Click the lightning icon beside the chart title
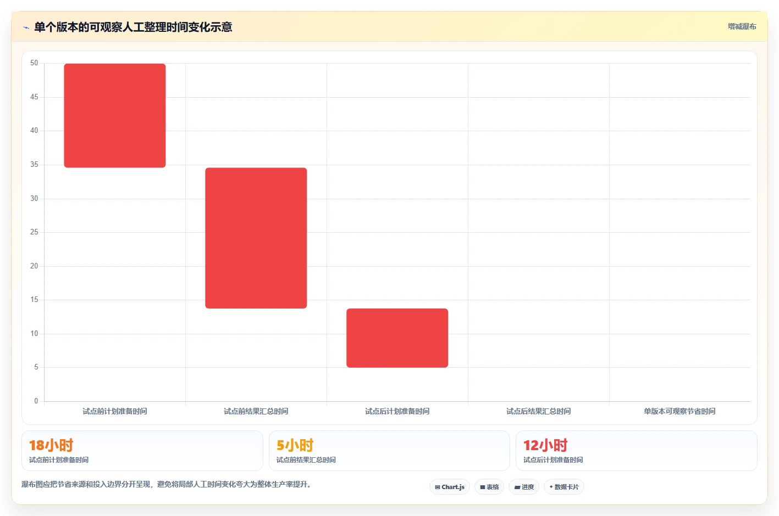This screenshot has width=779, height=516. pos(26,27)
